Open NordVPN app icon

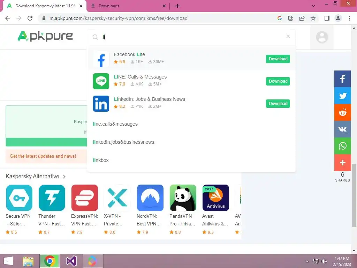click(150, 198)
